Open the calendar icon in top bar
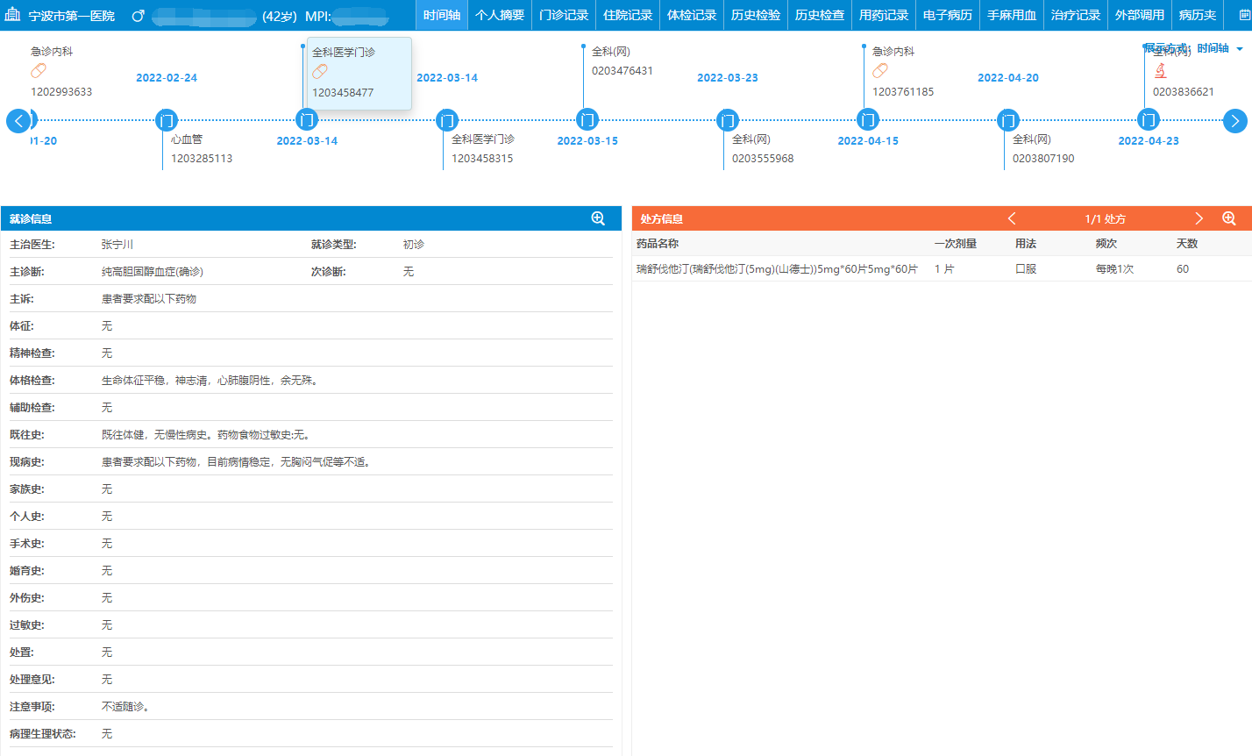The image size is (1252, 756). coord(1244,15)
